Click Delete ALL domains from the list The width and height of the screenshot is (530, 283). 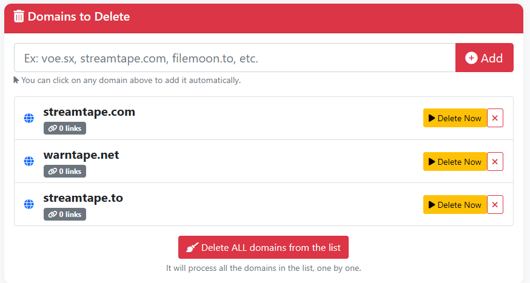pyautogui.click(x=263, y=247)
